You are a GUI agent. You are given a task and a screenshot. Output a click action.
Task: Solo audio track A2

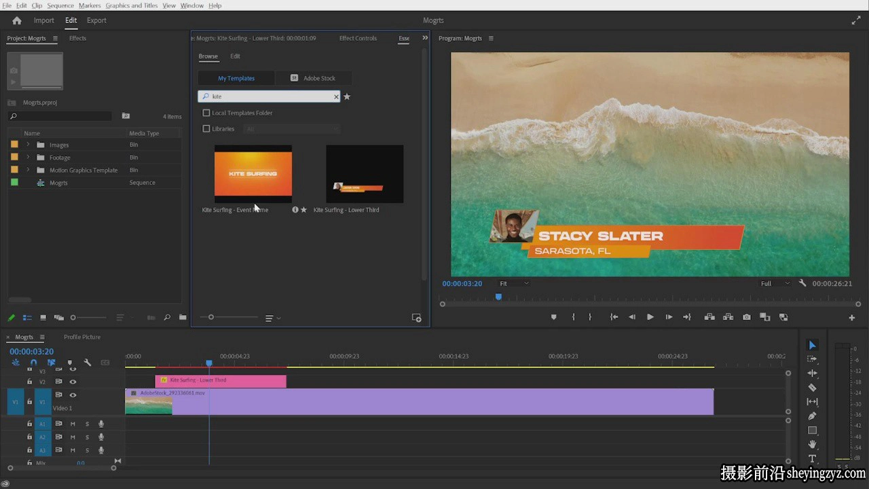(87, 437)
